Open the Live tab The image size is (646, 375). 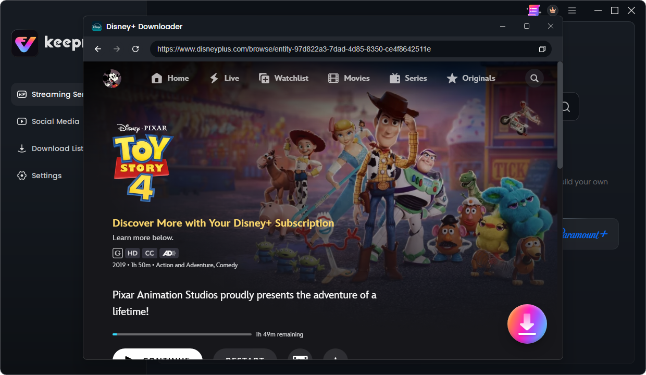(225, 78)
